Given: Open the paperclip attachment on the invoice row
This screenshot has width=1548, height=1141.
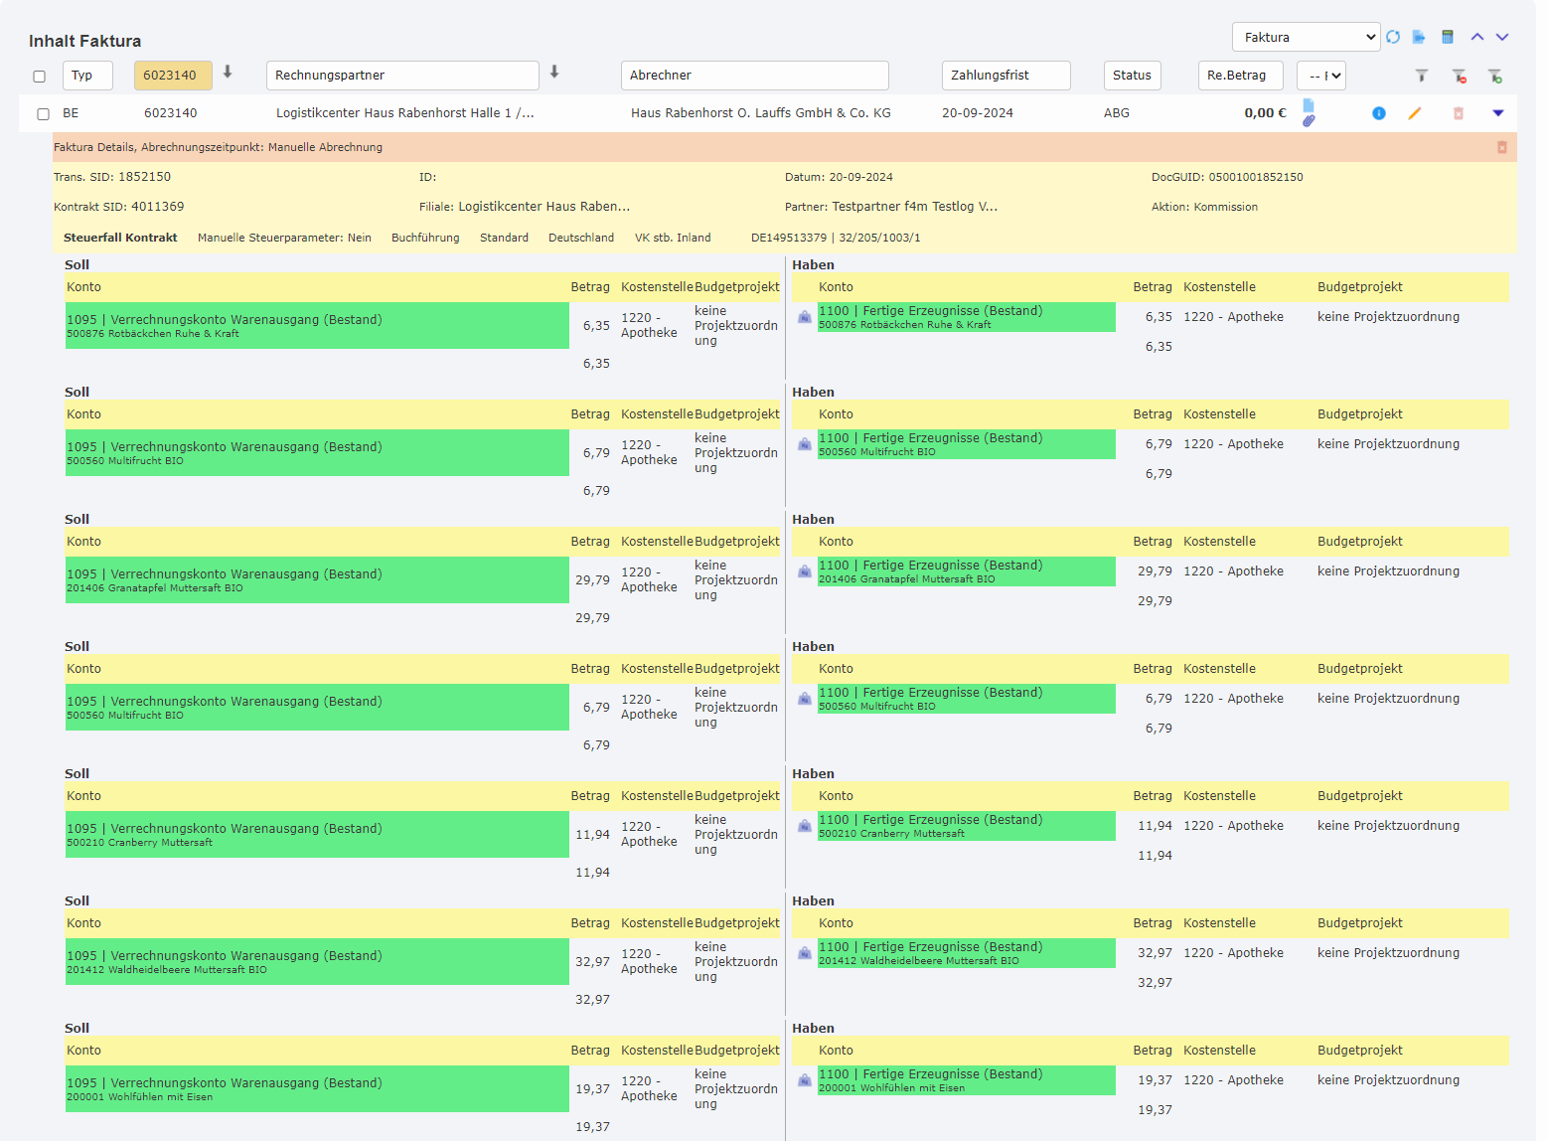Looking at the screenshot, I should pyautogui.click(x=1309, y=121).
